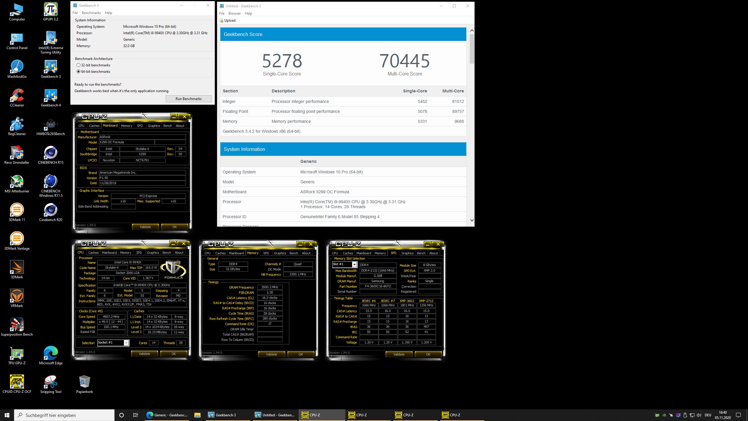Open GPUPI 3.2 desktop icon

tap(51, 12)
